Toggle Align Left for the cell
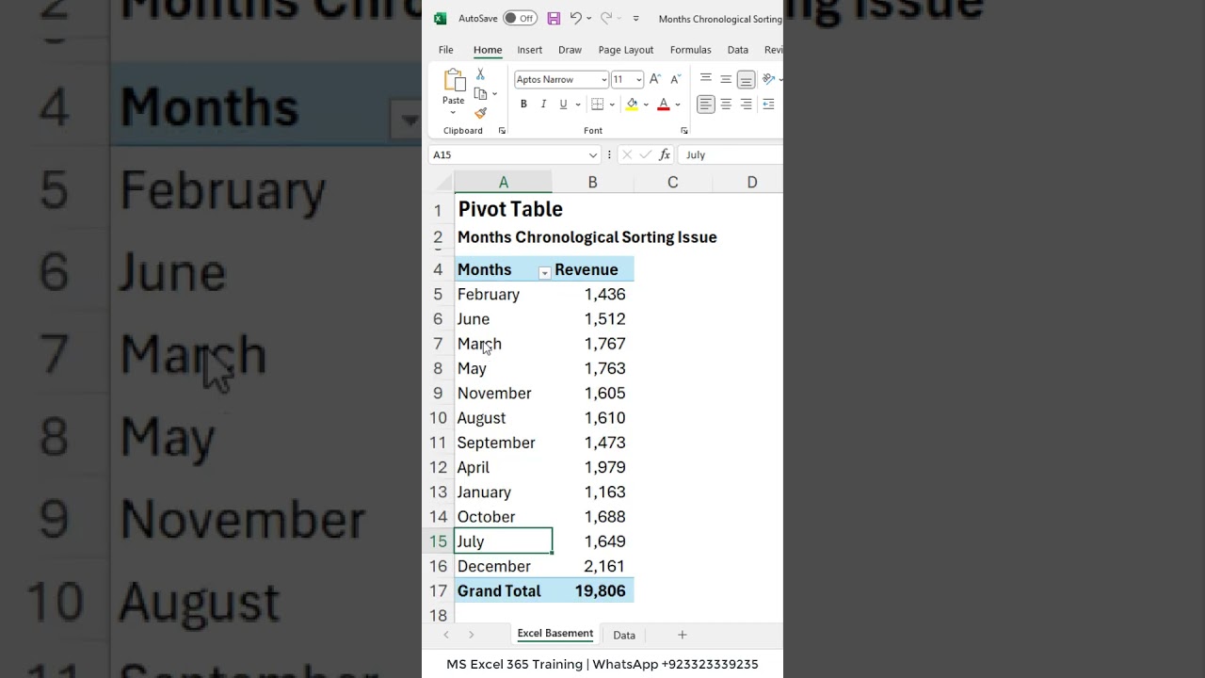The width and height of the screenshot is (1205, 678). [x=706, y=105]
